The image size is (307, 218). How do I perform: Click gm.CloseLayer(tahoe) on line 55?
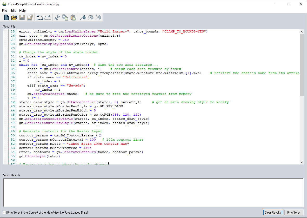pyautogui.click(x=39, y=156)
